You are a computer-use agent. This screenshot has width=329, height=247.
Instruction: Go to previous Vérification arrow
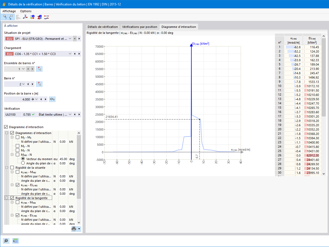tap(75, 115)
